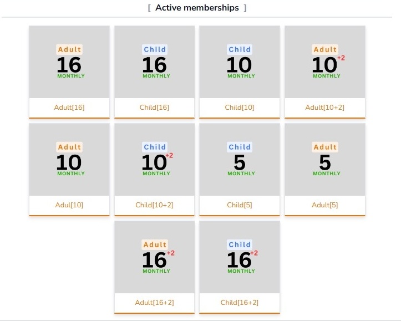
Task: Follow the Child[10] label link
Action: click(x=240, y=107)
